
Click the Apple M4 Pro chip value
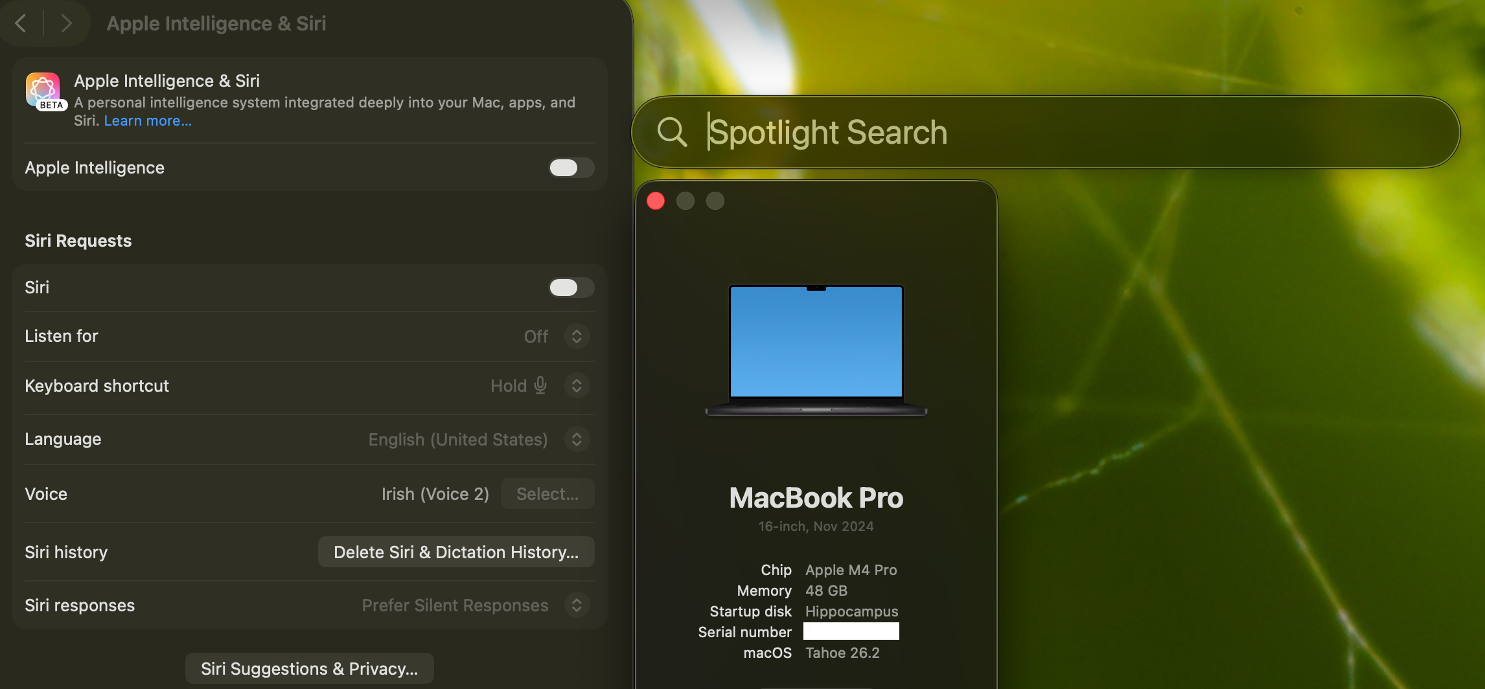(851, 570)
